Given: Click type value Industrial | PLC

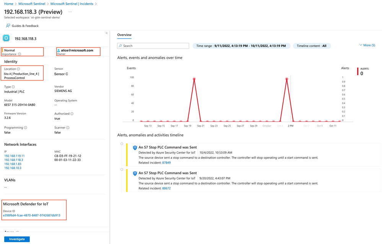Looking at the screenshot, I should (x=15, y=92).
